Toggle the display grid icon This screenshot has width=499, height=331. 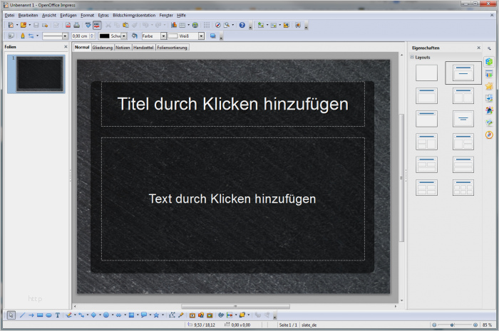207,25
